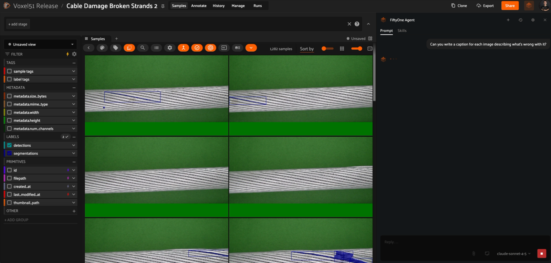
Task: Click the keyboard-style icon at the toolbar's right end
Action: (370, 49)
